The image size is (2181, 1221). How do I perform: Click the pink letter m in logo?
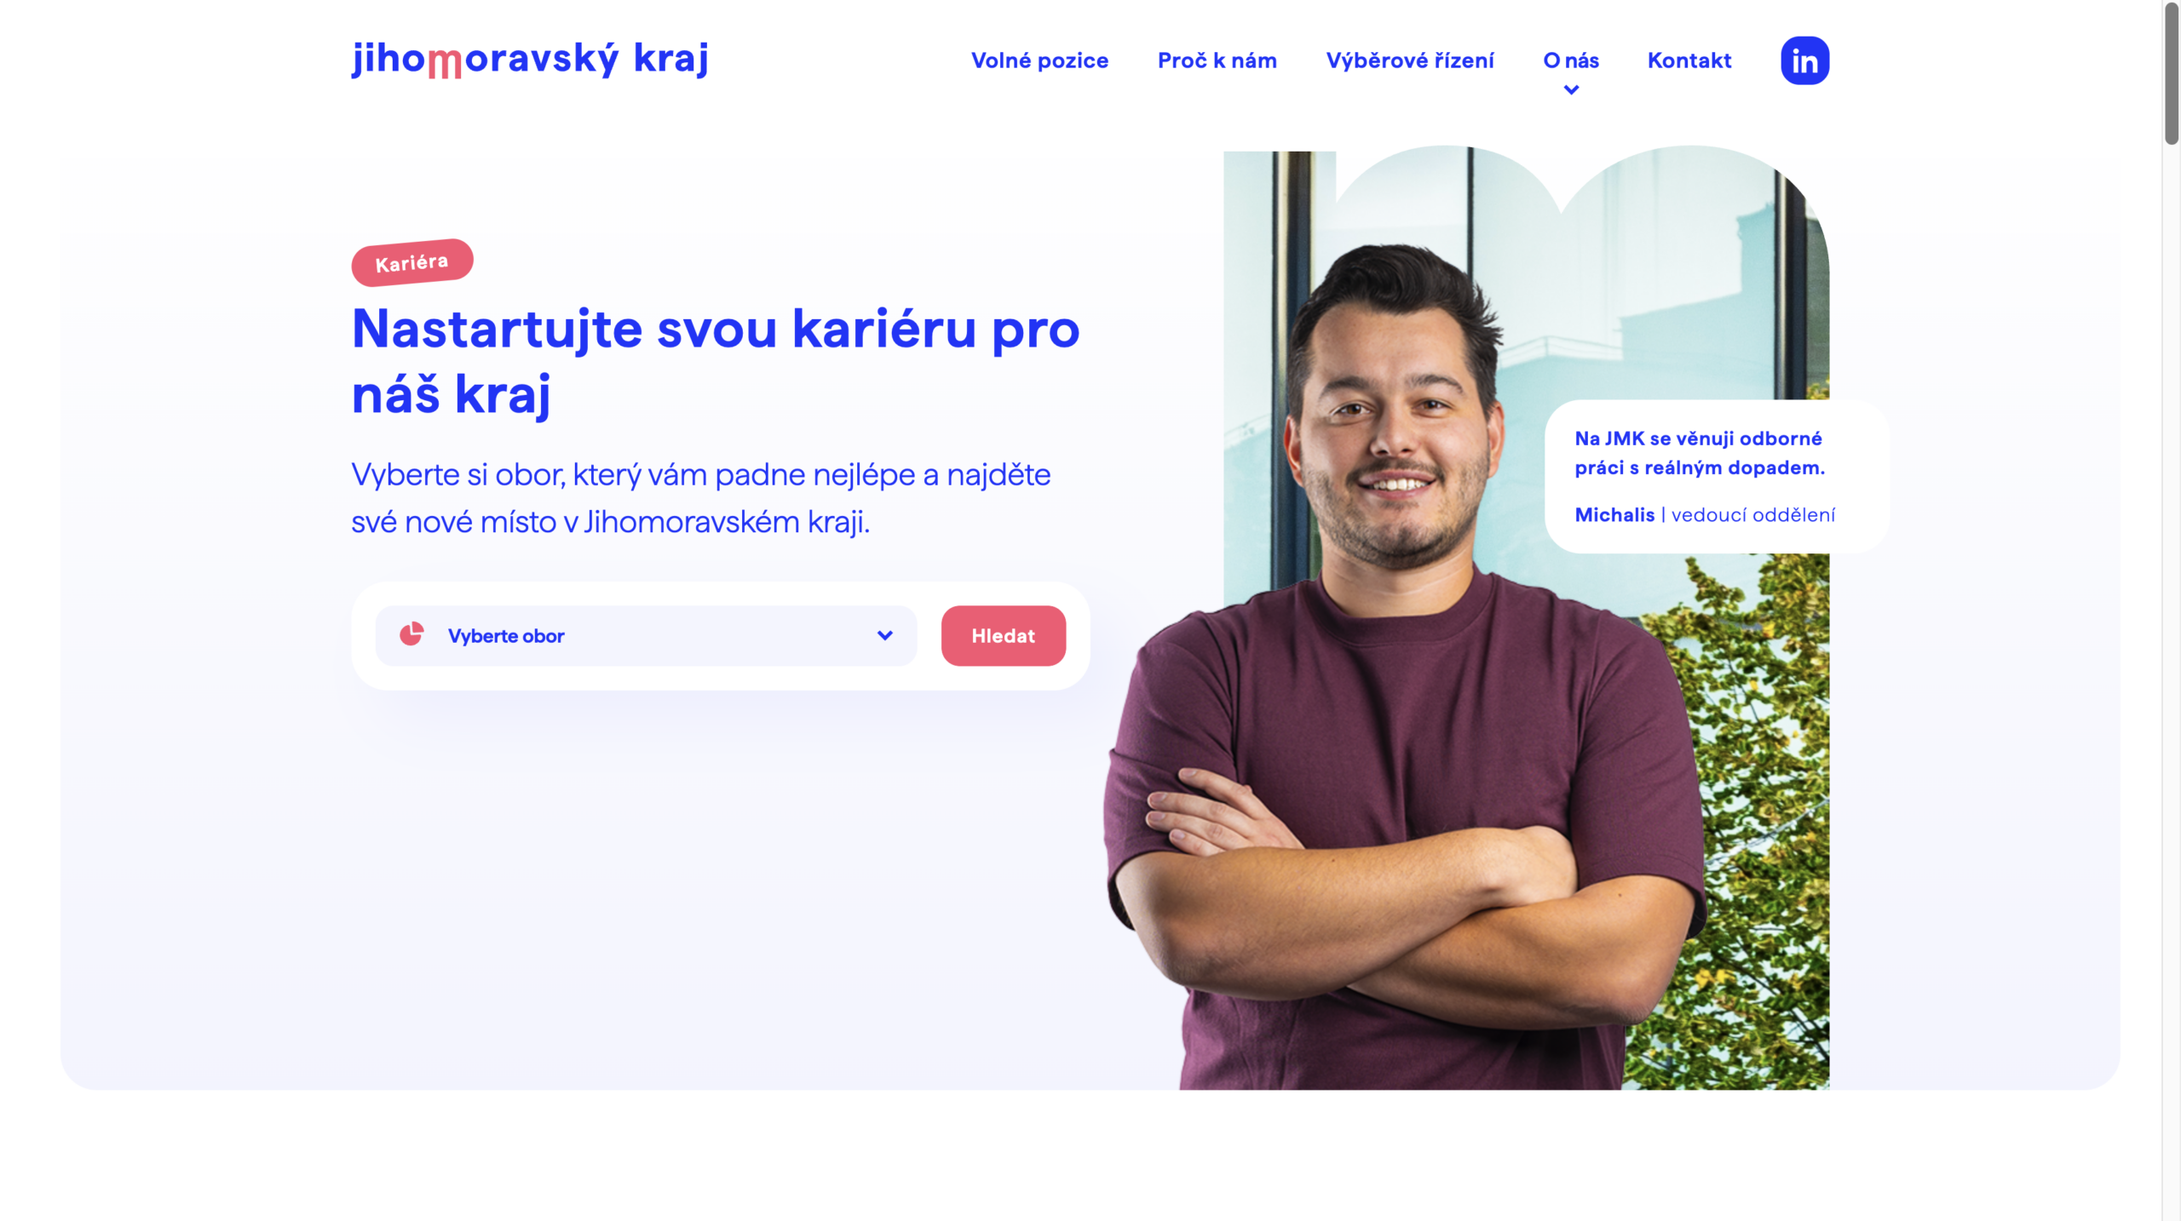445,63
